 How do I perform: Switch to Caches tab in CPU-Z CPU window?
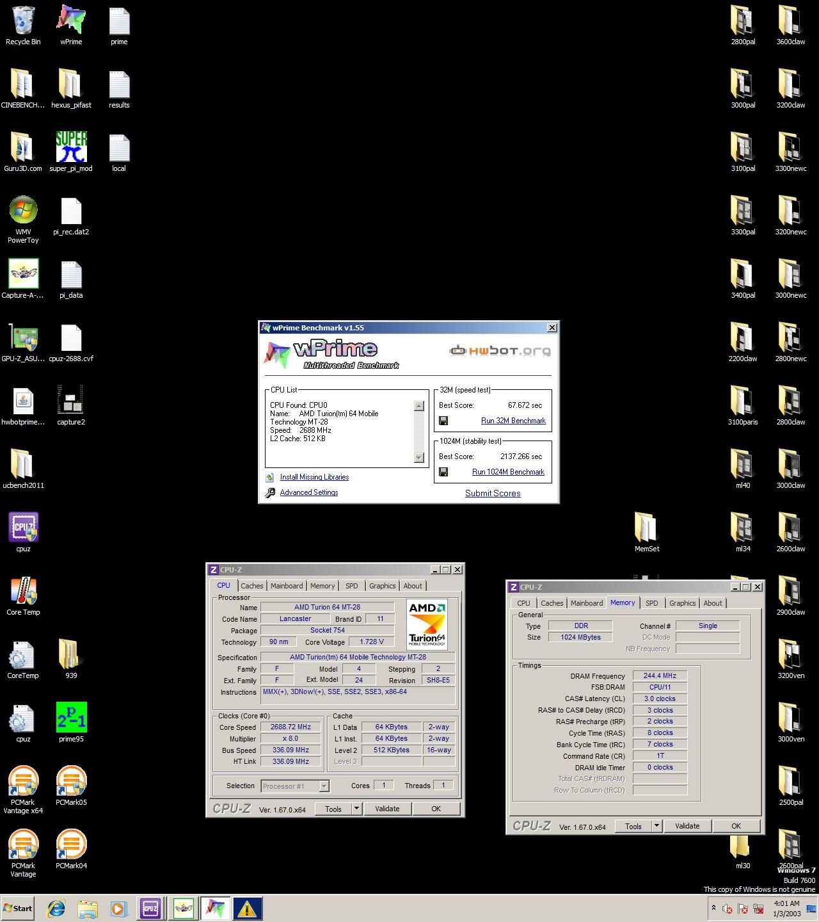[251, 586]
